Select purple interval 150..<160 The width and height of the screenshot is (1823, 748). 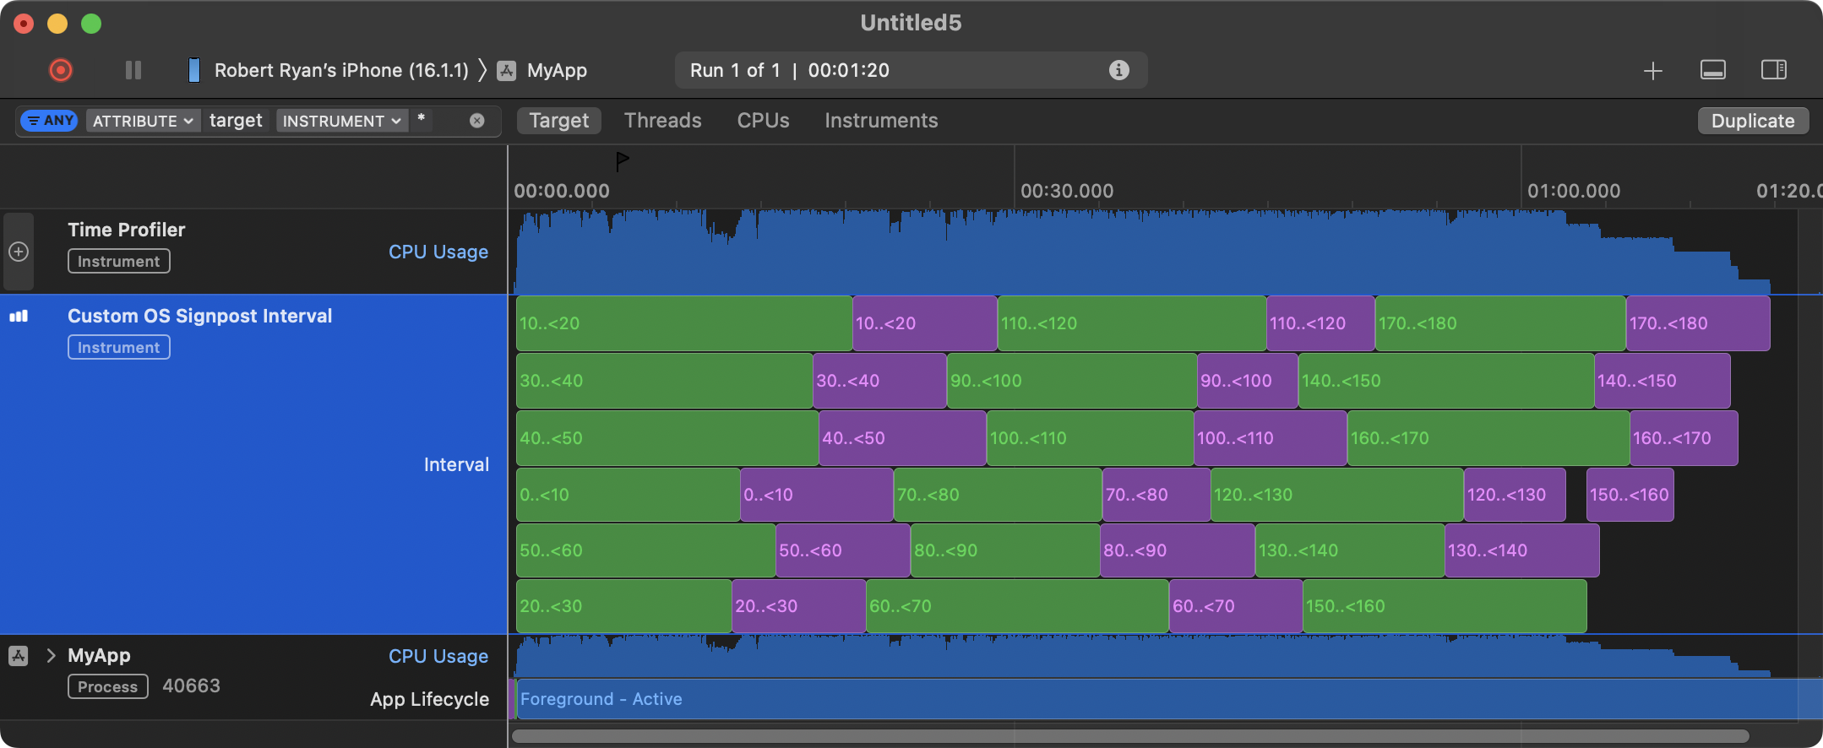(x=1630, y=495)
